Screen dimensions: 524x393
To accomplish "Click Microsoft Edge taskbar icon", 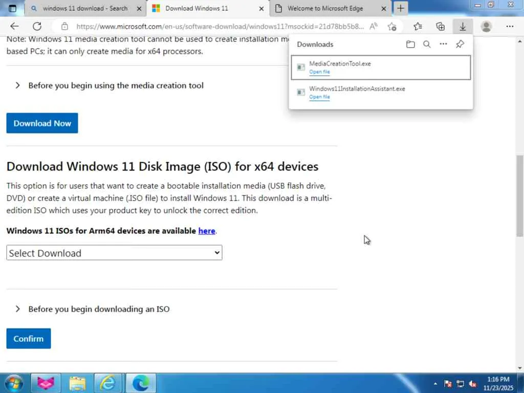I will click(141, 383).
